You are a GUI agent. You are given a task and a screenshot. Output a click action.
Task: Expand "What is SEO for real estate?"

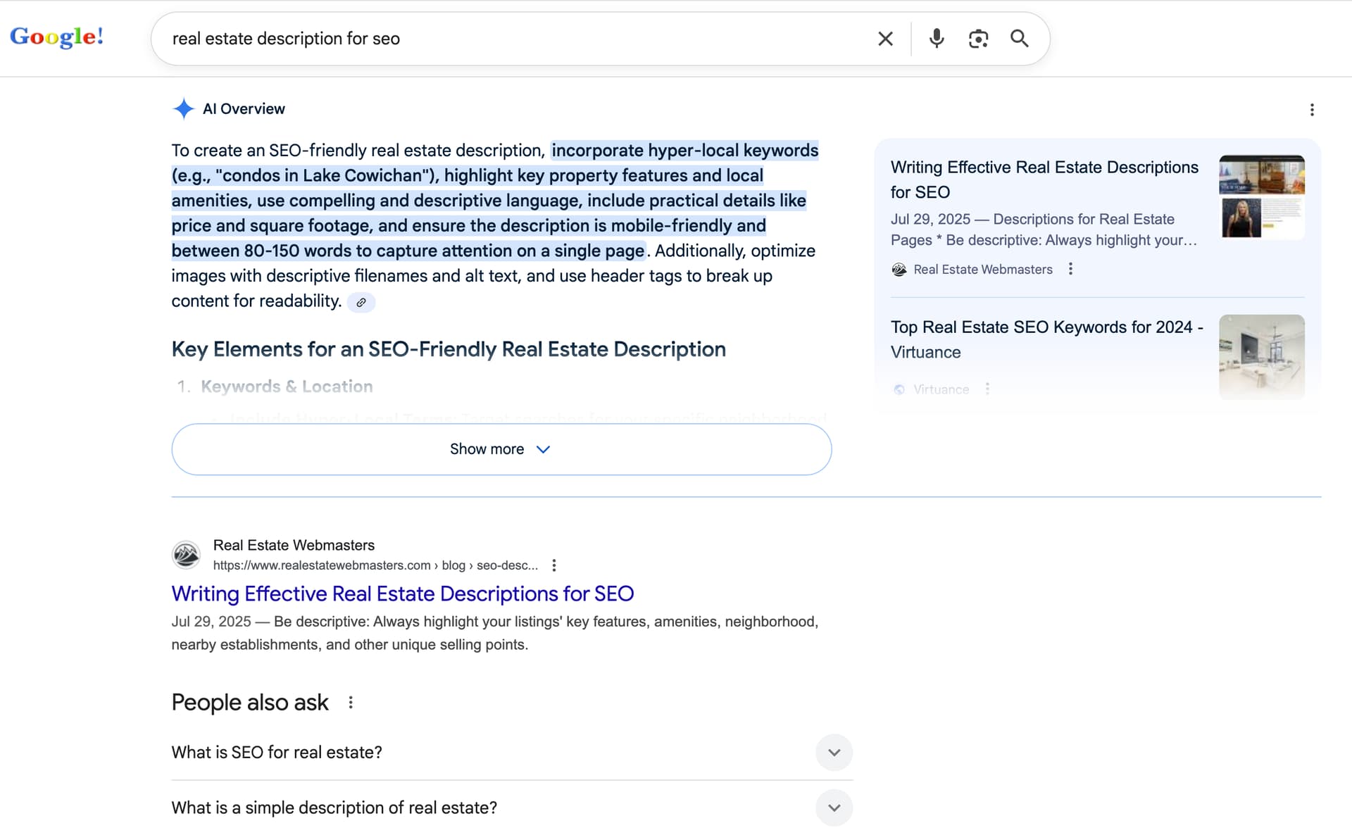click(834, 753)
